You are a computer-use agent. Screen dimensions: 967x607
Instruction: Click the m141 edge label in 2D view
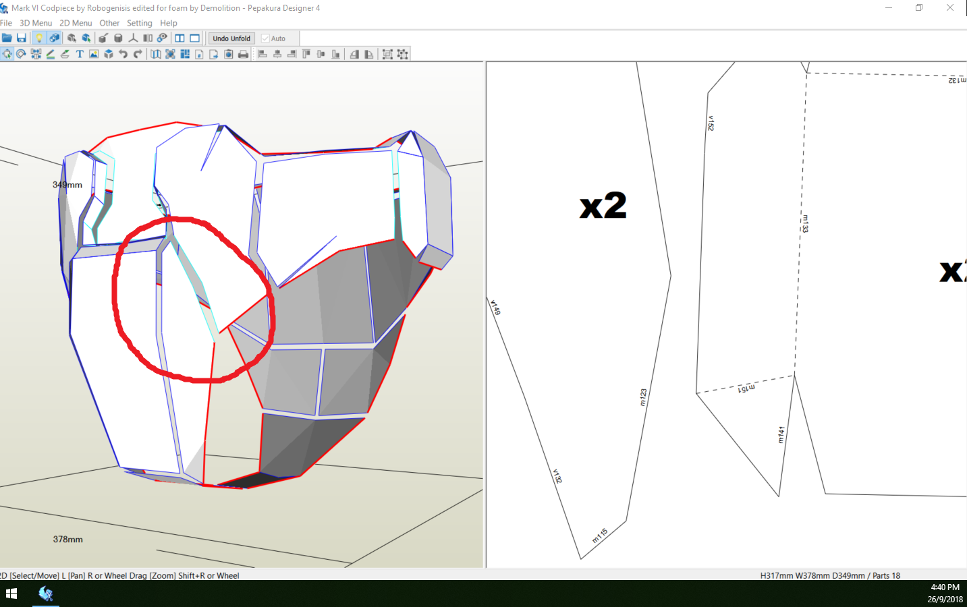(781, 434)
